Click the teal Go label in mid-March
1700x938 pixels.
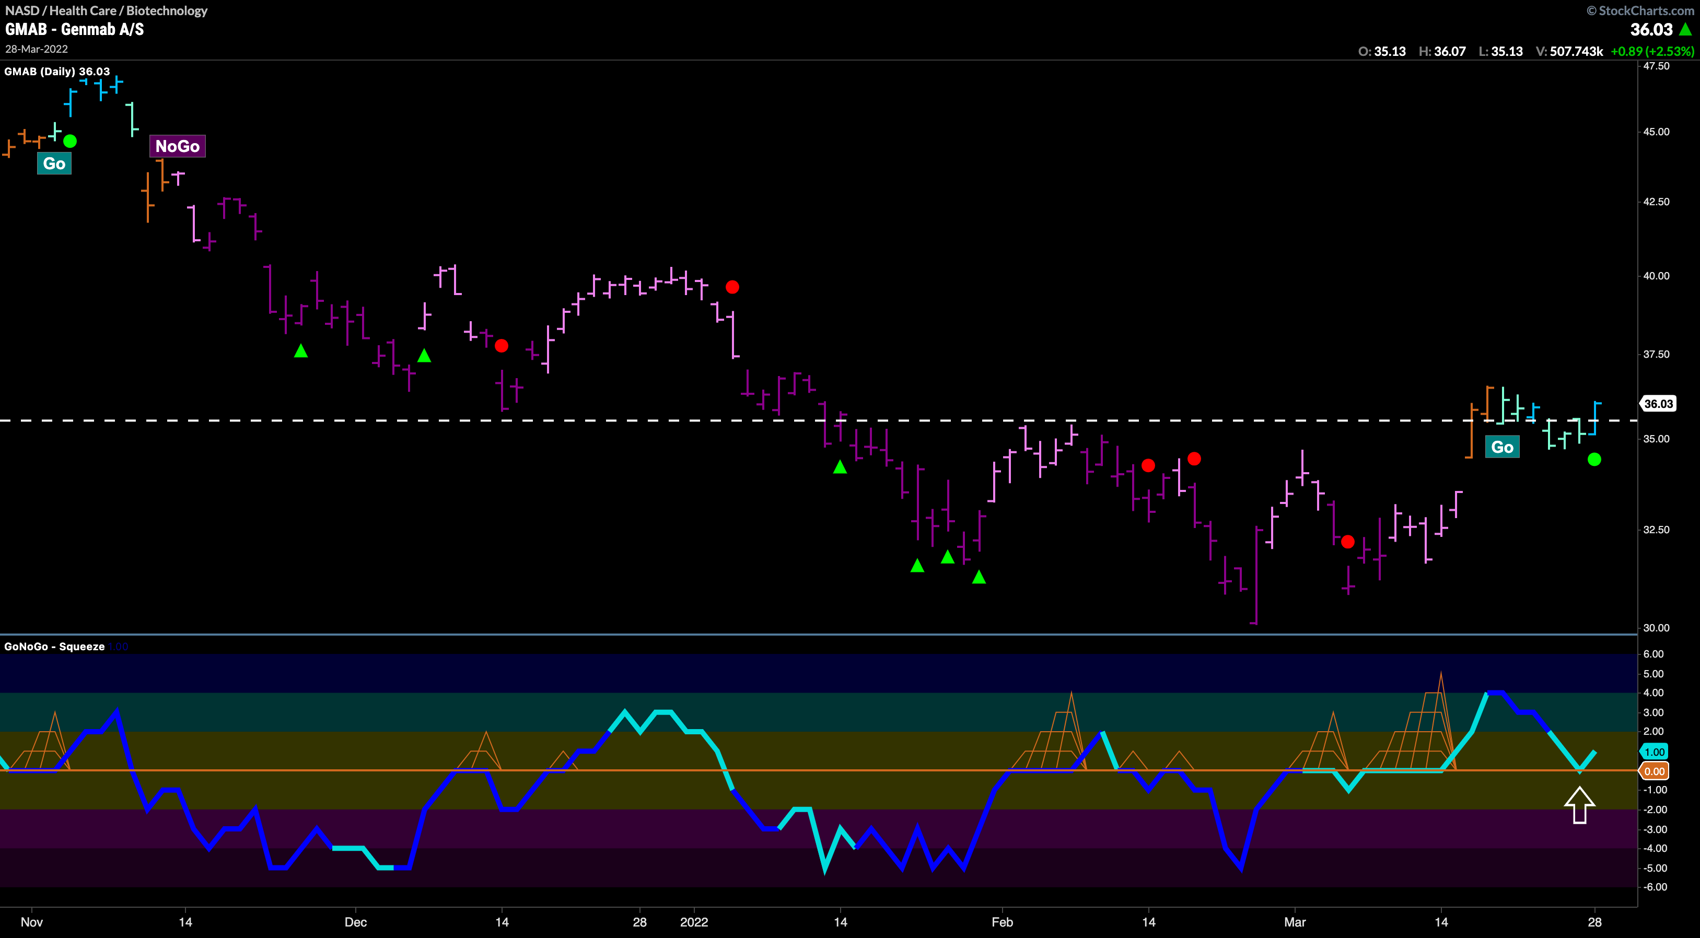point(1503,447)
